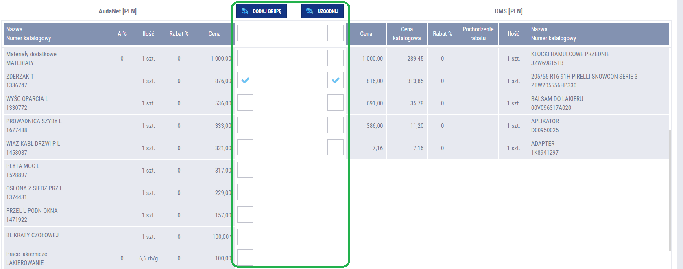
Task: Toggle the right header select-all checkbox
Action: 336,33
